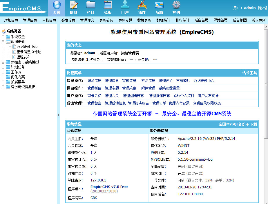Open 附件管理 quick link
Screen dimensions: 268x204
(x=148, y=88)
